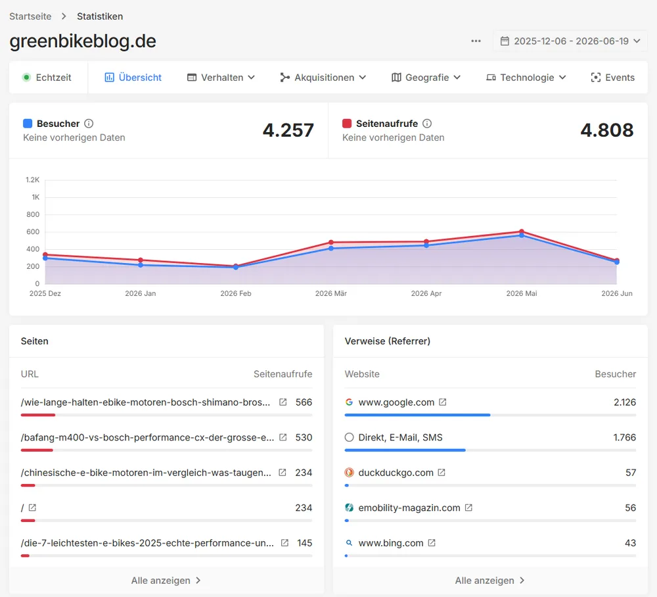Click the Besucher column header in referrers

(616, 374)
